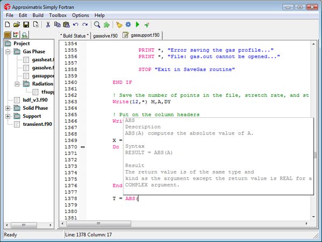Open the Build menu
The width and height of the screenshot is (322, 242).
click(x=38, y=16)
